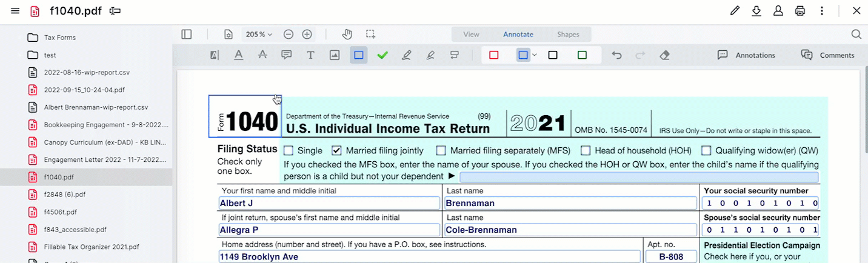Open the hamburger main menu
This screenshot has height=263, width=868.
coord(15,11)
